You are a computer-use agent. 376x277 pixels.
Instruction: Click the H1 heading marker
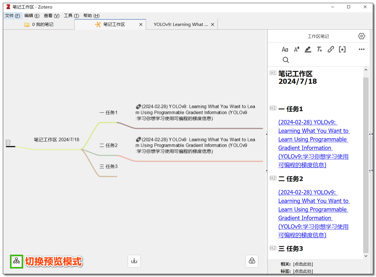tap(273, 73)
